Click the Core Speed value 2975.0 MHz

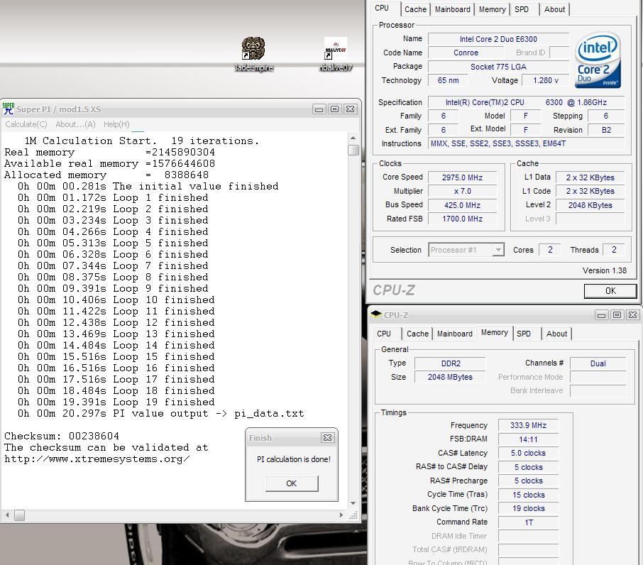tap(462, 177)
